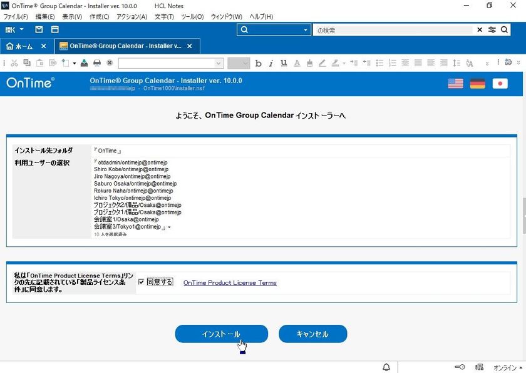Click the center align icon
This screenshot has width=526, height=373.
pos(405,63)
